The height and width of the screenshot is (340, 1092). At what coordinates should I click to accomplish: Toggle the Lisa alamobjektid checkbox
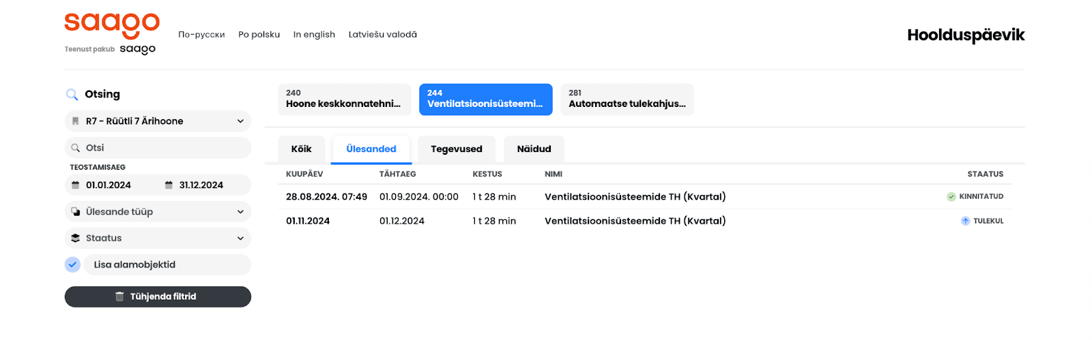tap(72, 265)
